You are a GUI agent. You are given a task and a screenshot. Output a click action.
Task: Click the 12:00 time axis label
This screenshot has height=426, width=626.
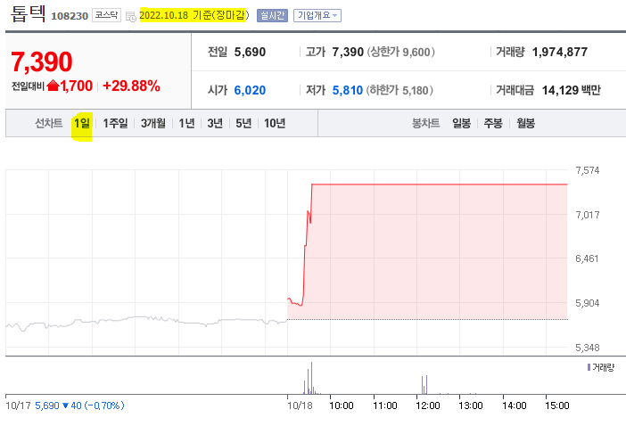coord(427,406)
